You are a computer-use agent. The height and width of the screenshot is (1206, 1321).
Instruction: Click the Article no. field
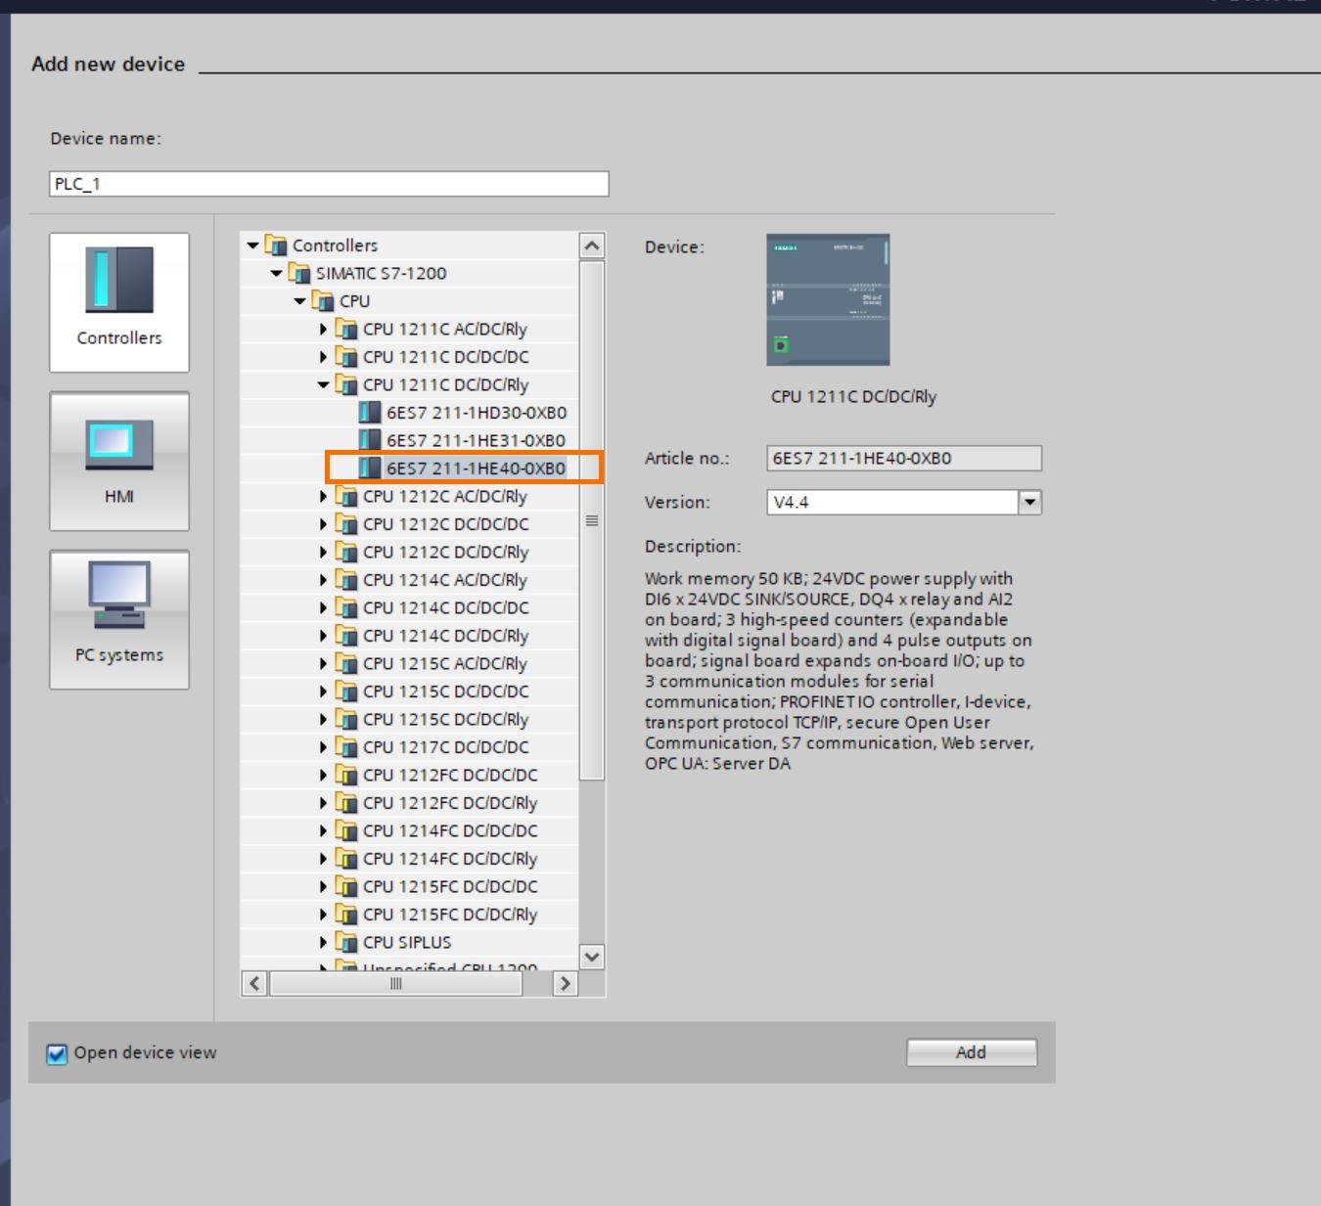tap(904, 458)
